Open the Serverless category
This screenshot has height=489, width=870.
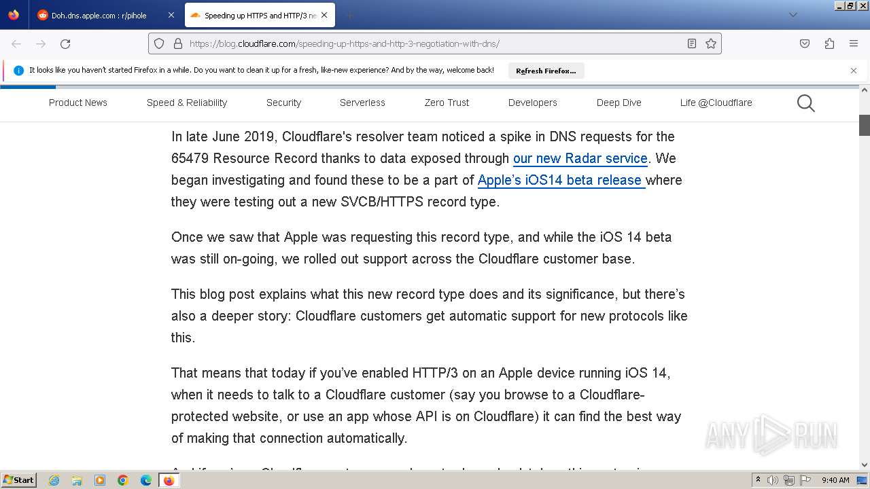coord(362,103)
